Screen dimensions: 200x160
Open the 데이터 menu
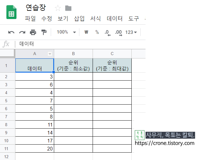(x=114, y=19)
